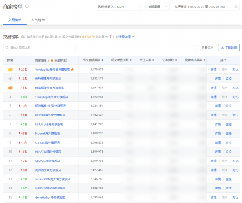This screenshot has width=242, height=203.
Task: Click 对比 for the TimeShop store row
Action: 235,97
